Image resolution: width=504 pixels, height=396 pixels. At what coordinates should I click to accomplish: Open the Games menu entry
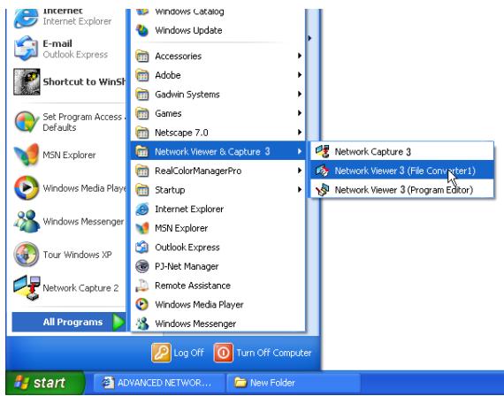point(218,113)
